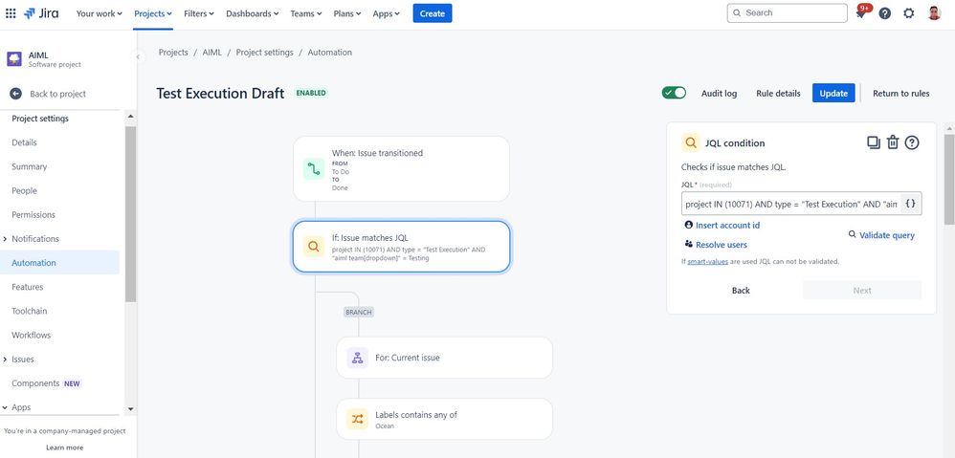
Task: Open the Dashboards dropdown
Action: point(253,13)
